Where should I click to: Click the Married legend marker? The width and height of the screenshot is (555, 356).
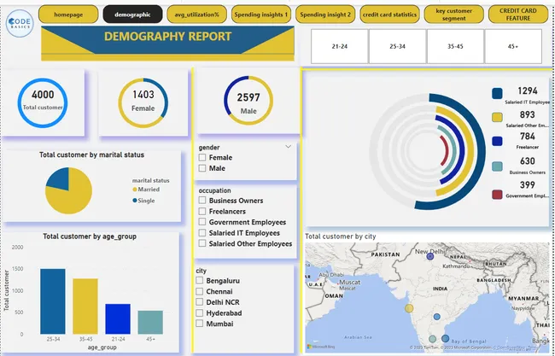tap(135, 190)
